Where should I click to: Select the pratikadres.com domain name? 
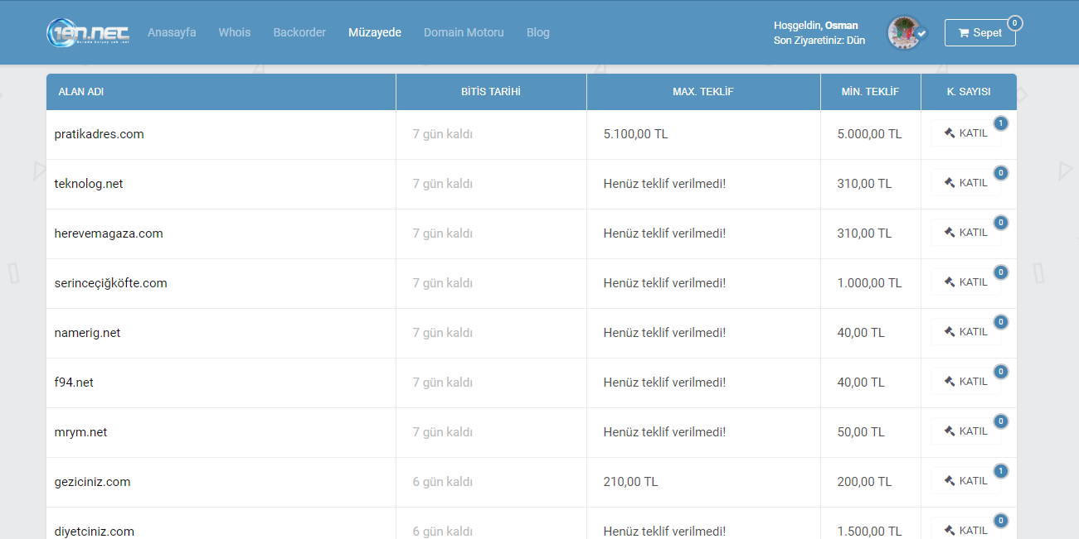(x=100, y=134)
